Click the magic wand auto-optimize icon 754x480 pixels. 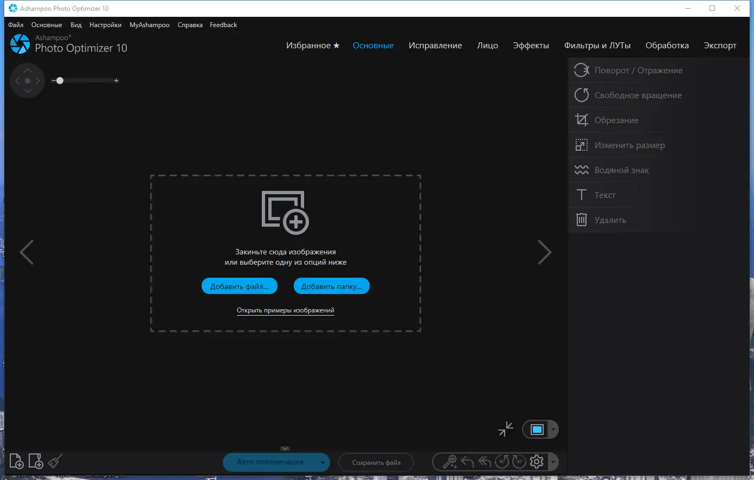(x=449, y=461)
